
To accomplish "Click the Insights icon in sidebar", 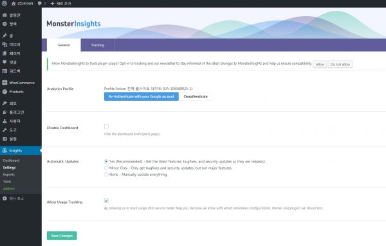I will click(x=5, y=150).
